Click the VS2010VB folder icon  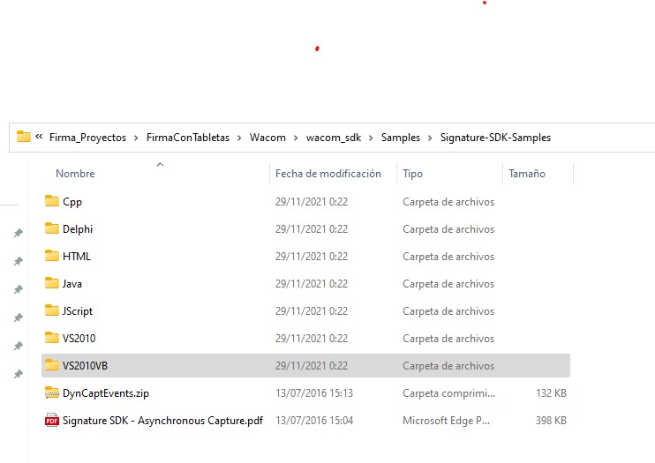tap(52, 365)
